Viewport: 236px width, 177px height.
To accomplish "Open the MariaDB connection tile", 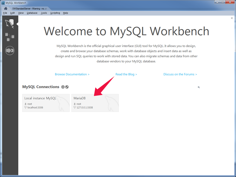I will pos(95,103).
